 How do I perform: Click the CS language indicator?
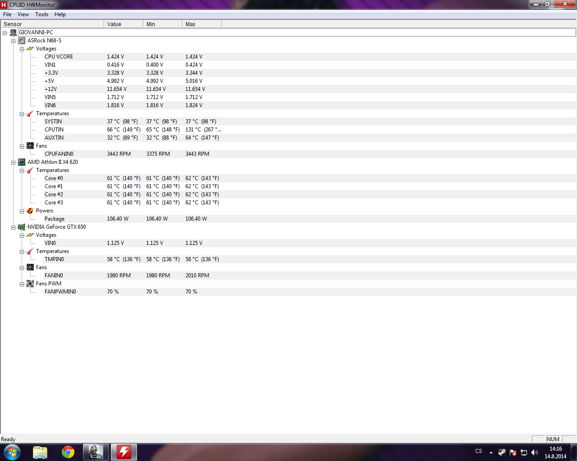pyautogui.click(x=479, y=451)
